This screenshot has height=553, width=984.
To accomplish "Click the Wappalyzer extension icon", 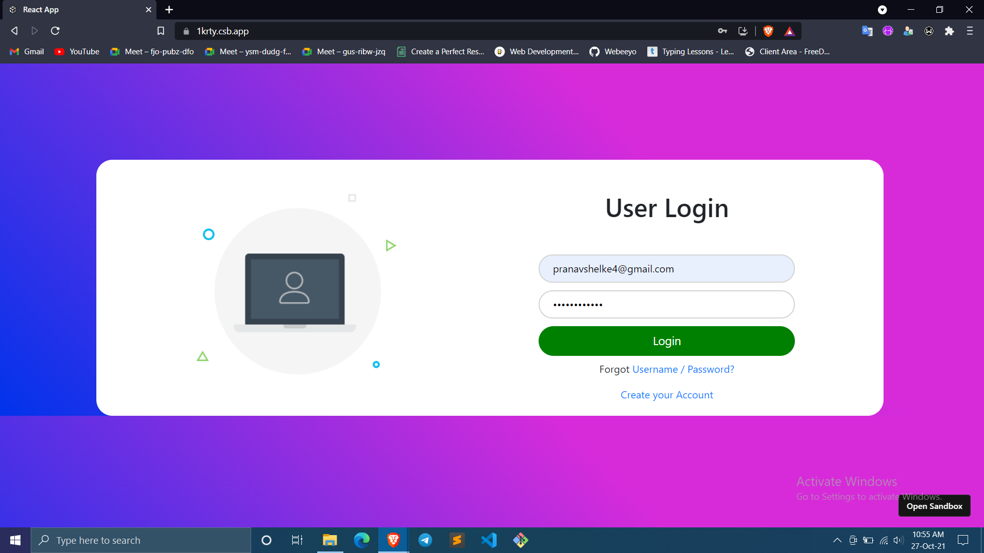I will (929, 31).
